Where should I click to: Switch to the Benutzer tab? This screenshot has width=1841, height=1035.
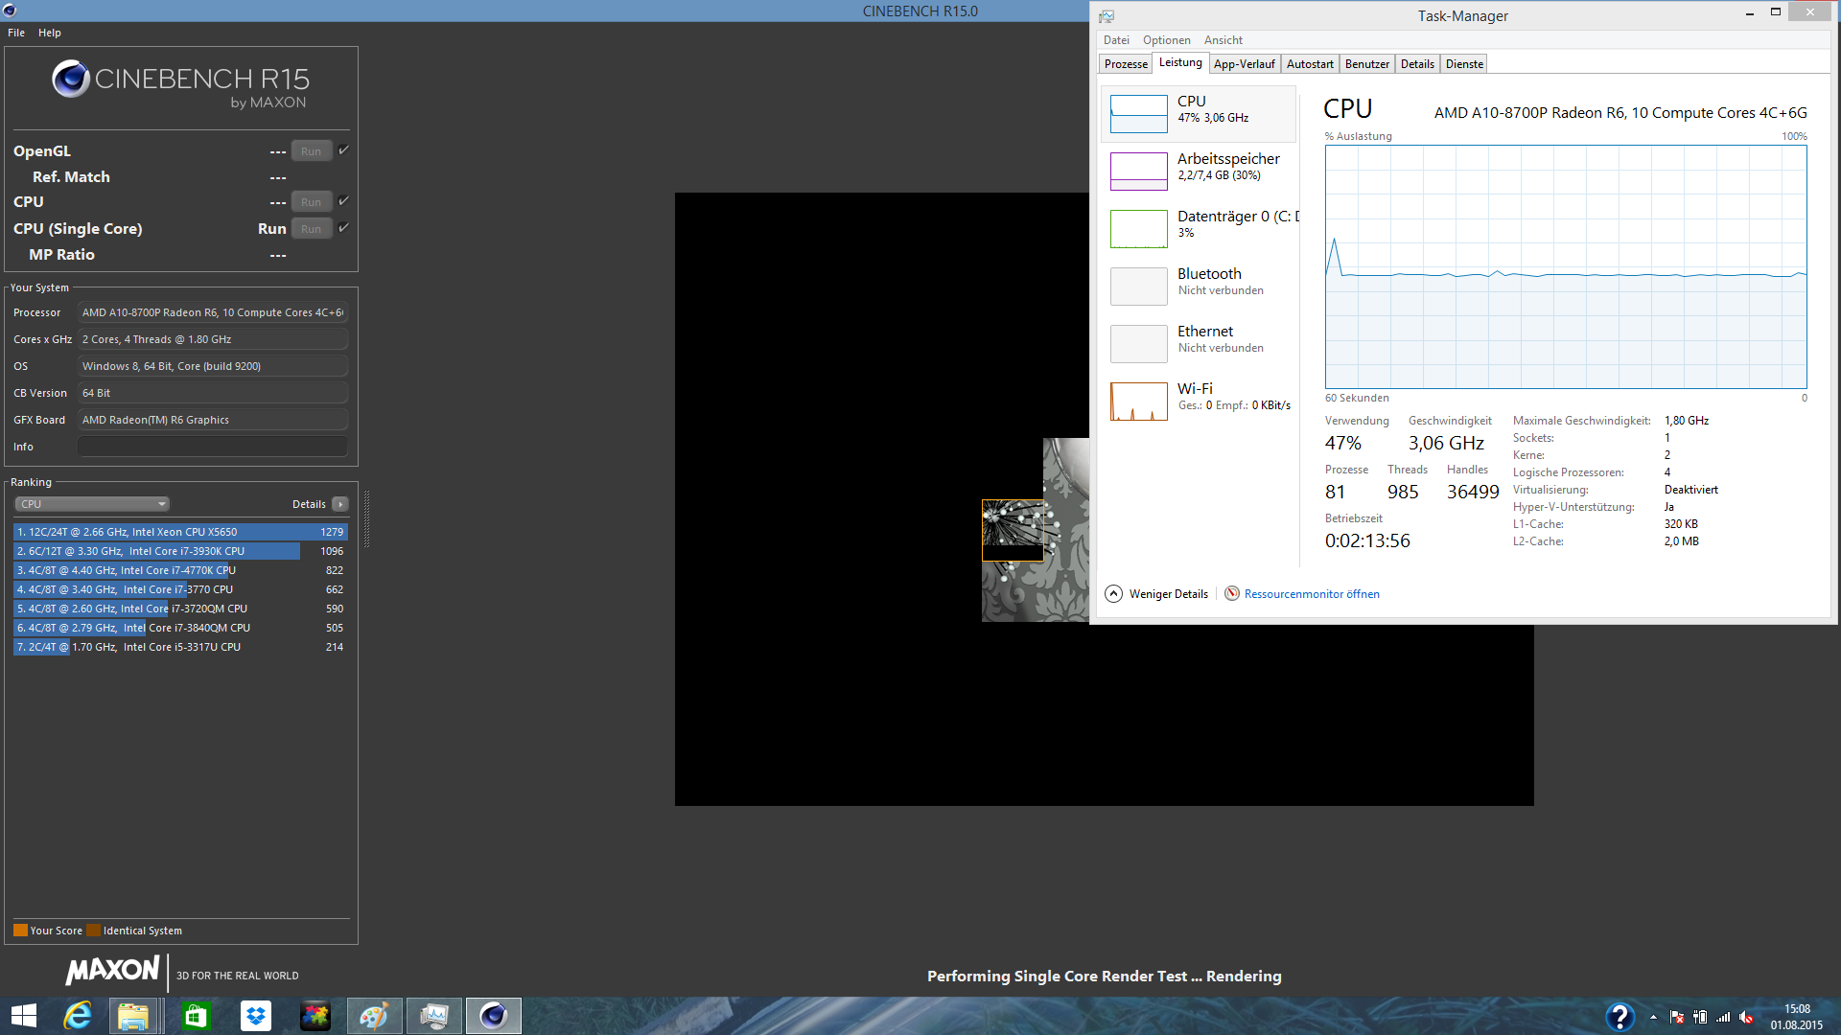pyautogui.click(x=1366, y=64)
